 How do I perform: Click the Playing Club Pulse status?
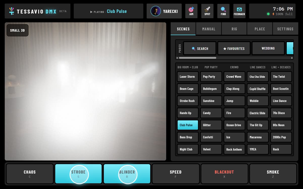point(109,11)
